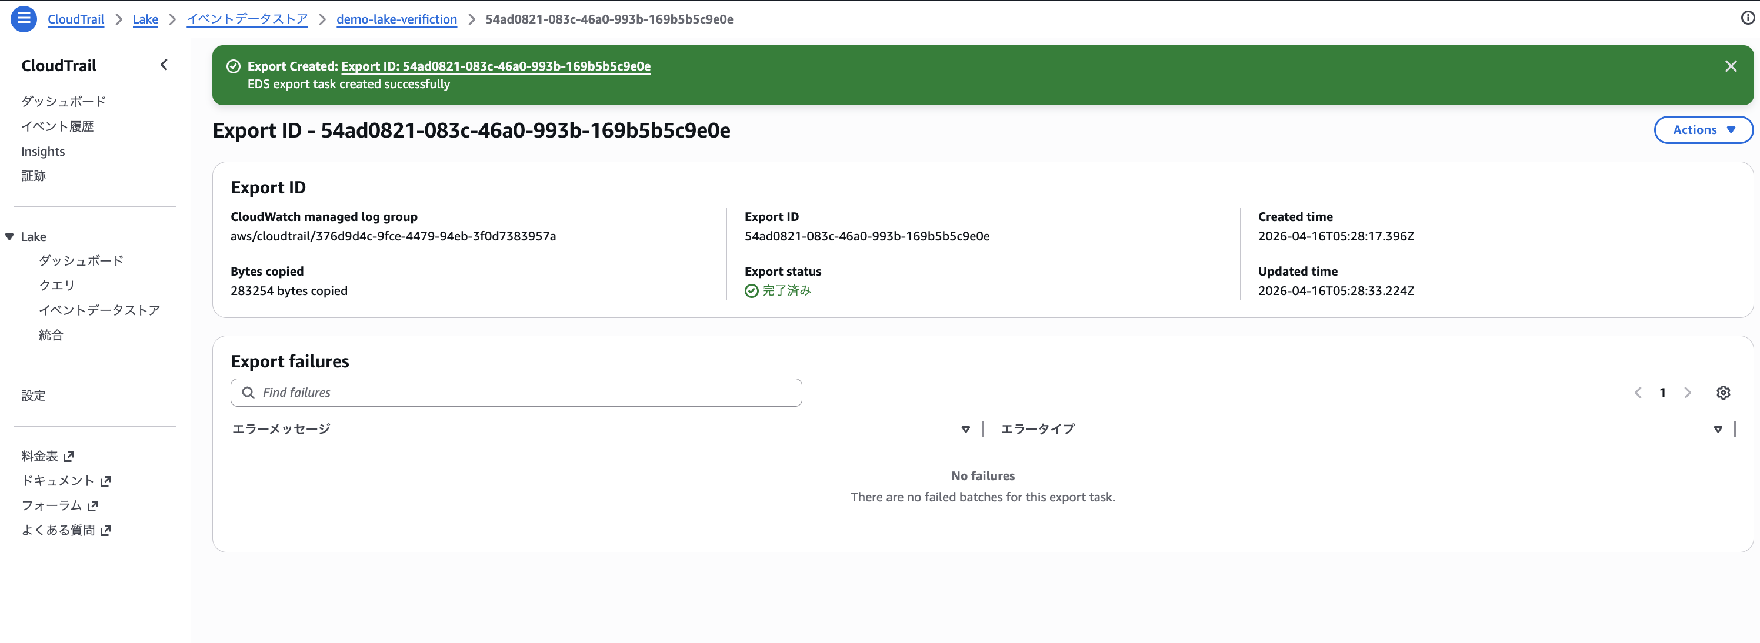Click the Lake label in the sidebar
Image resolution: width=1760 pixels, height=643 pixels.
(34, 237)
